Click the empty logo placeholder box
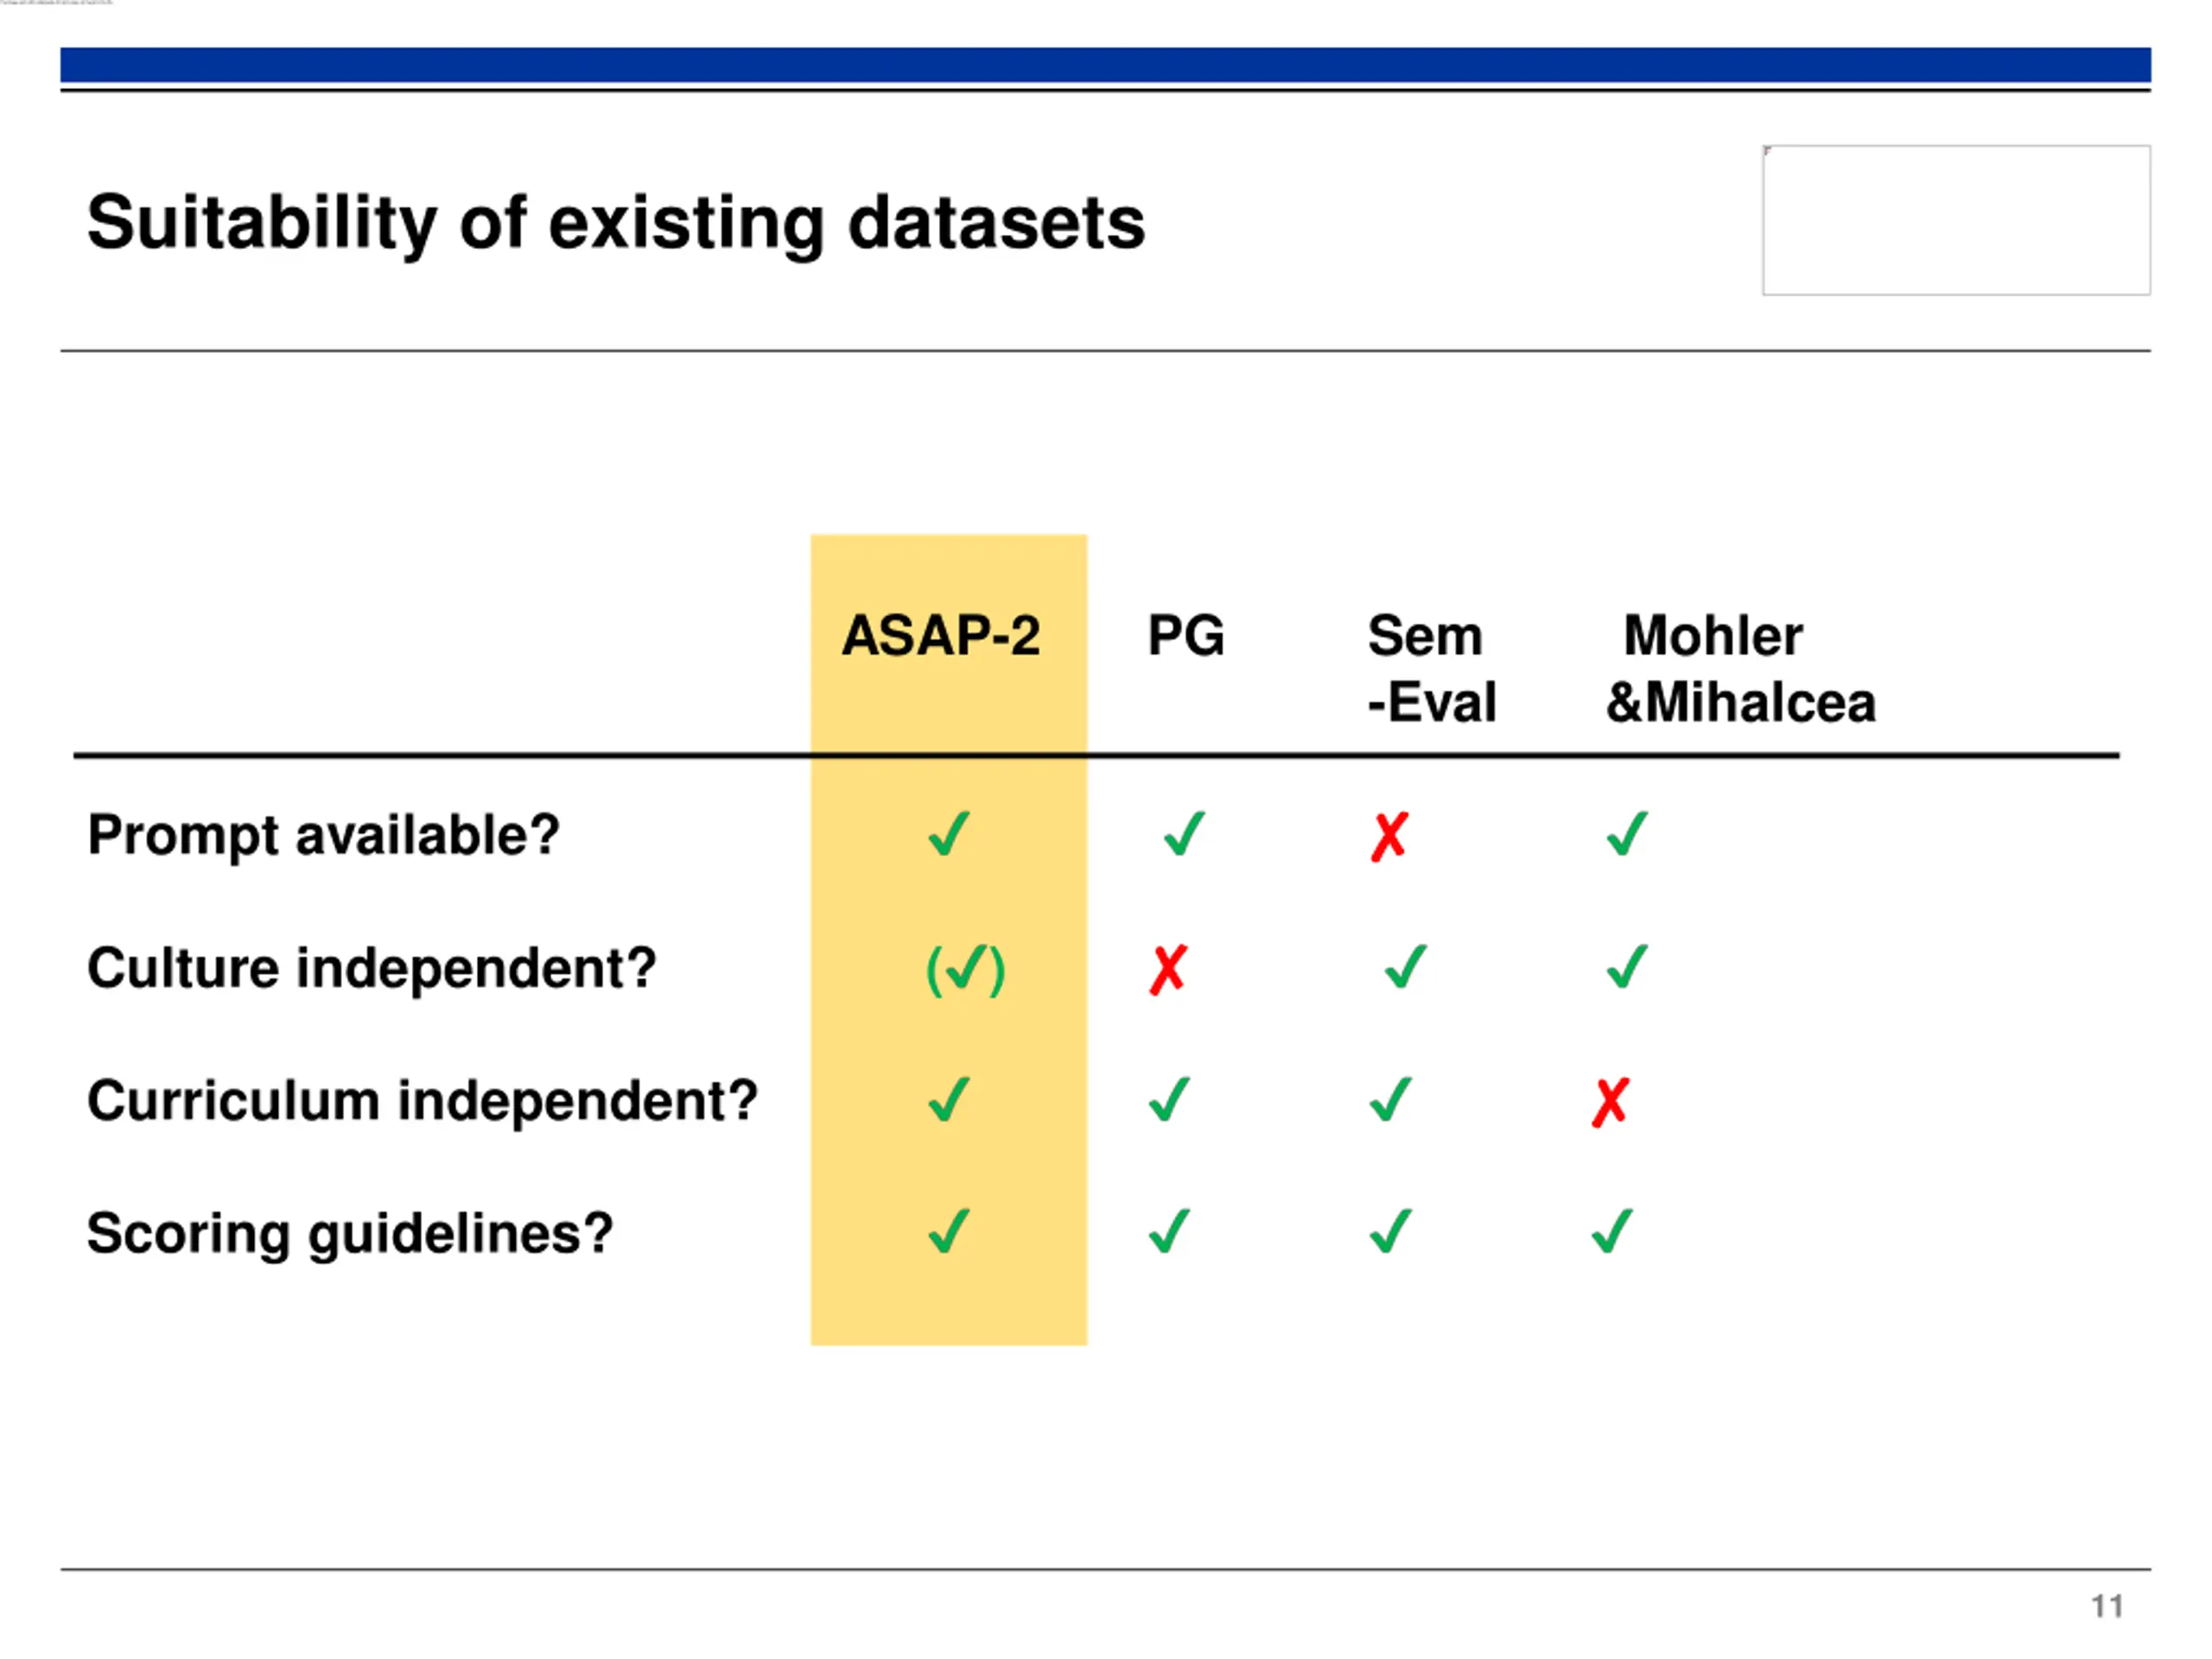This screenshot has width=2212, height=1659. (1956, 220)
